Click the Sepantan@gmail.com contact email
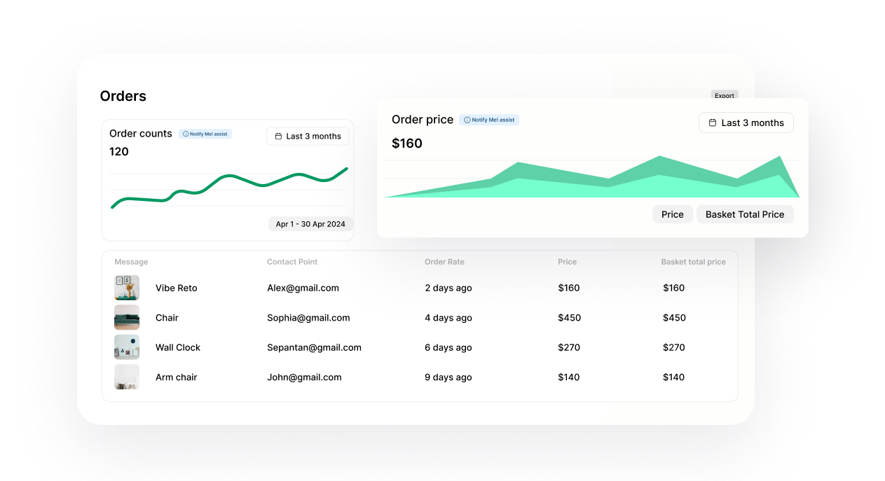The image size is (885, 481). coord(314,347)
